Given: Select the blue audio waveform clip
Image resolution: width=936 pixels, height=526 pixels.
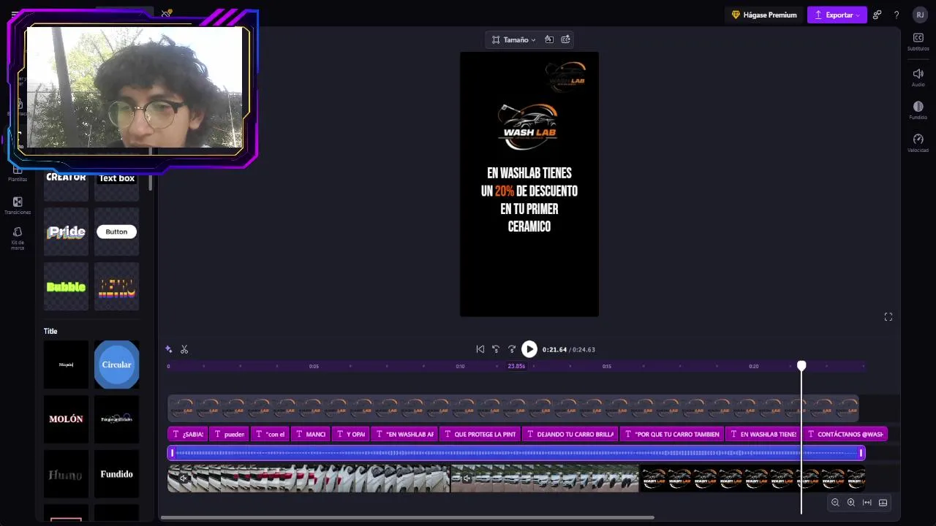Looking at the screenshot, I should 516,453.
